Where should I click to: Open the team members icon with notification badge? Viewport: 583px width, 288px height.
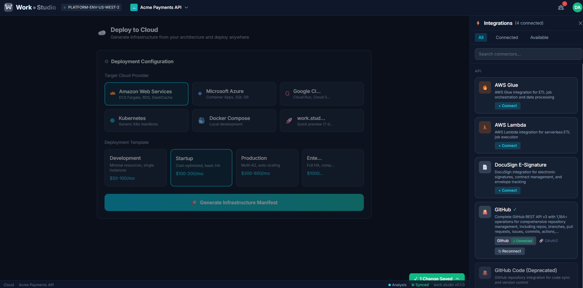(561, 7)
